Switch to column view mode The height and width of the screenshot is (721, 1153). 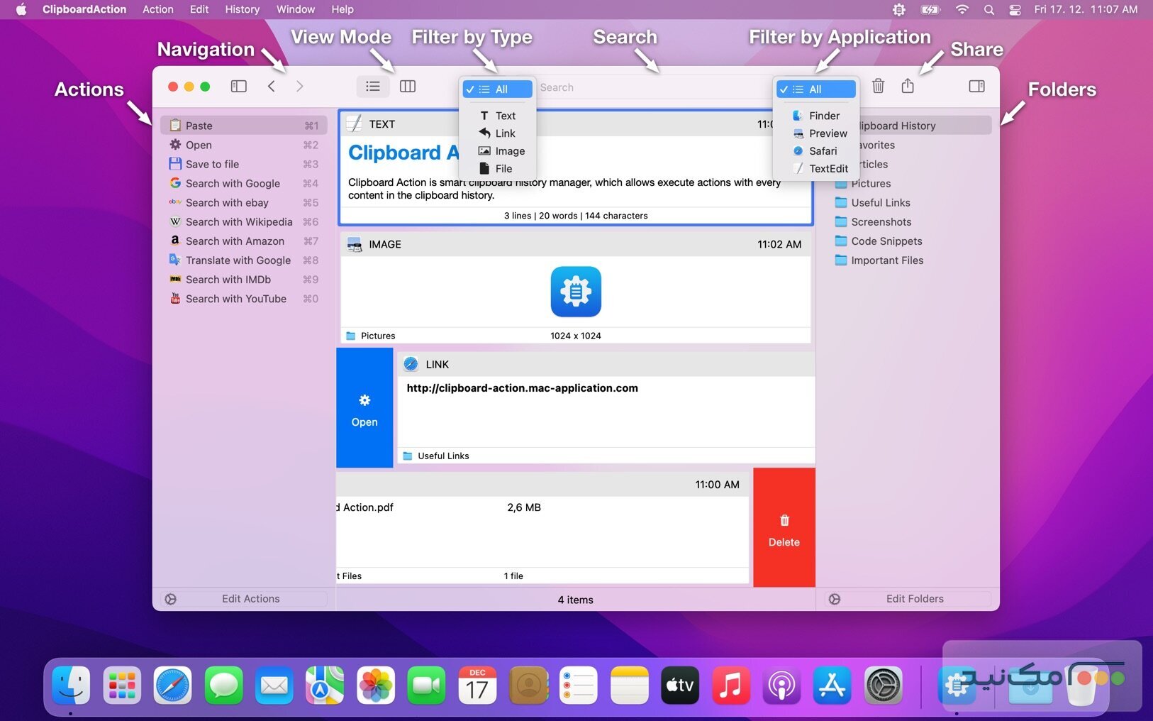408,86
